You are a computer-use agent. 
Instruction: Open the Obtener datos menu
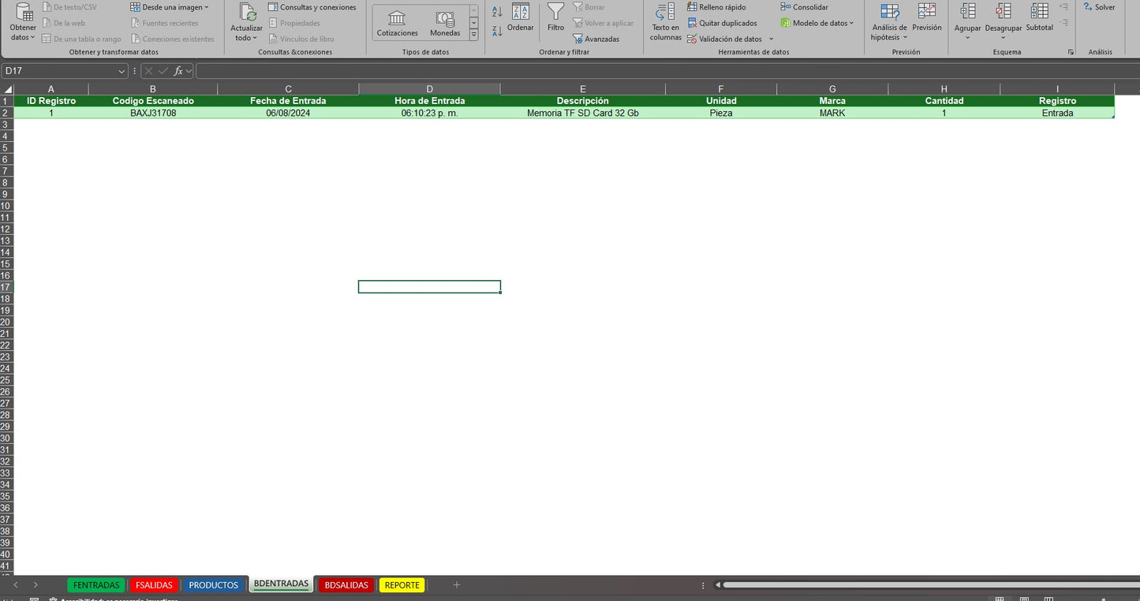(23, 22)
